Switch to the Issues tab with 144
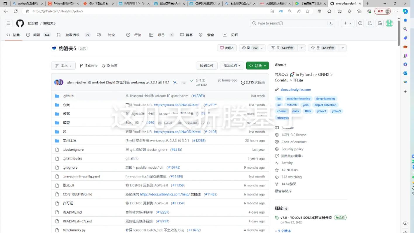 click(38, 35)
